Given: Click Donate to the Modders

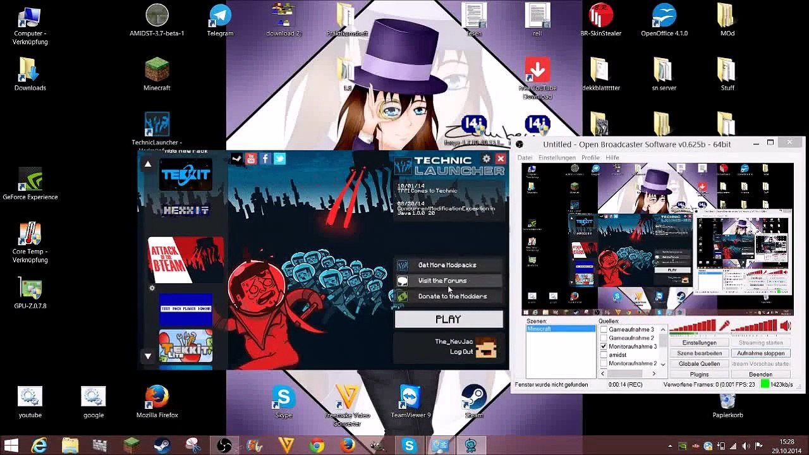Looking at the screenshot, I should (x=449, y=296).
